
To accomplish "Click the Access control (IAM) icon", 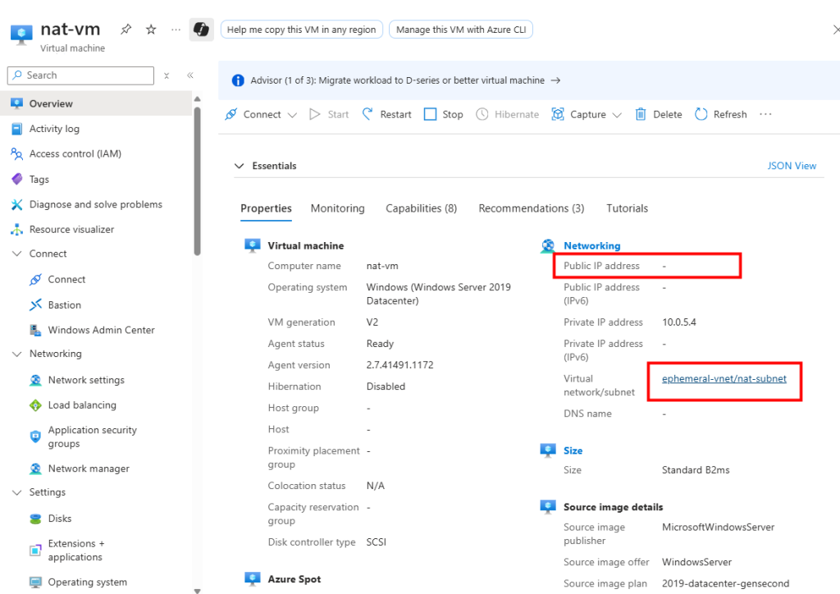I will (x=17, y=154).
